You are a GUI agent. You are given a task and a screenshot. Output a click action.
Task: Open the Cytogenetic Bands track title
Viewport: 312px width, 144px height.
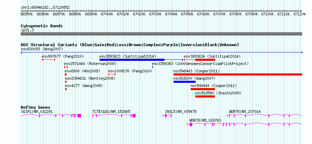[x=42, y=26]
